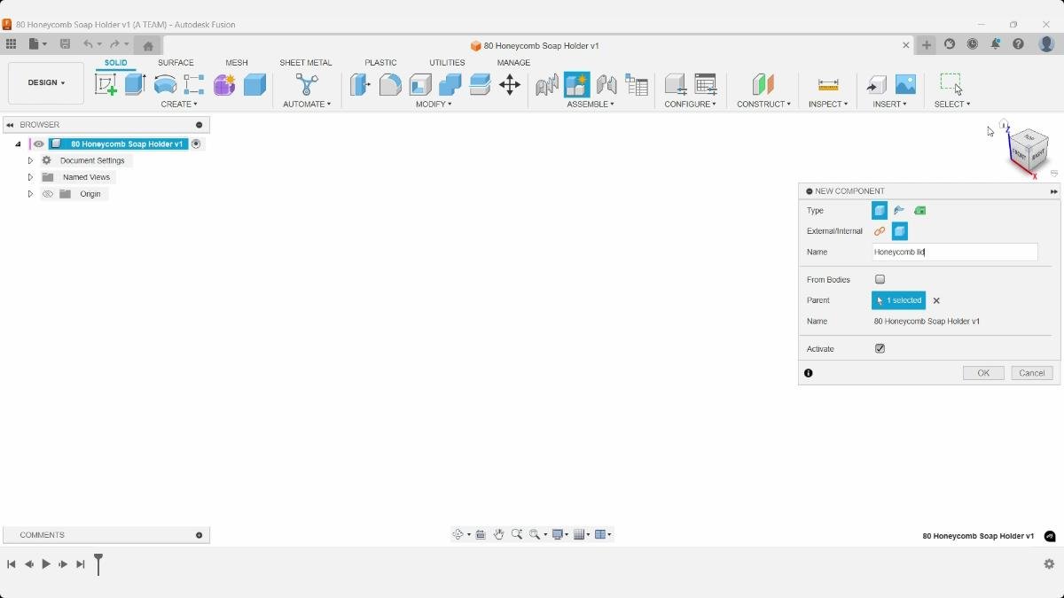Switch to the MESH tab
Screen dimensions: 1064x598
tap(237, 63)
